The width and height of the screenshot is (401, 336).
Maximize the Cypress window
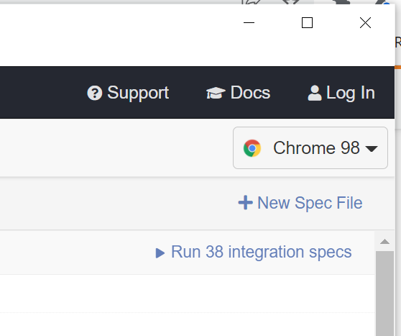coord(307,23)
